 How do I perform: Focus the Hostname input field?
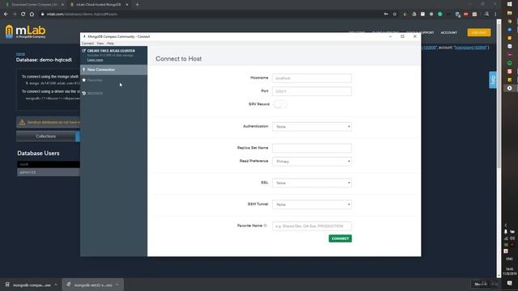[x=312, y=78]
